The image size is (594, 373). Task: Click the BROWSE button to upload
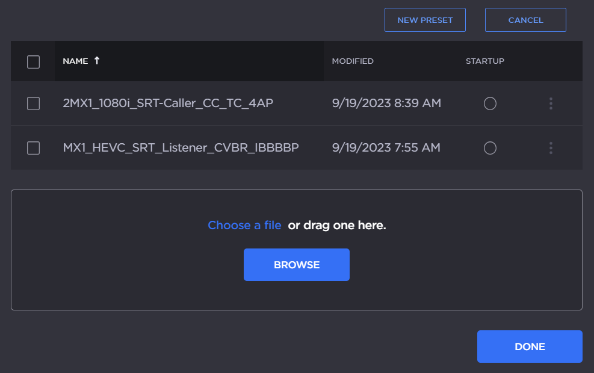(296, 265)
